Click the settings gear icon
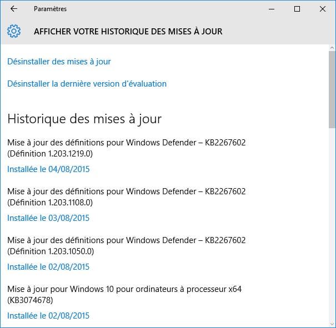336x328 pixels. [x=14, y=31]
